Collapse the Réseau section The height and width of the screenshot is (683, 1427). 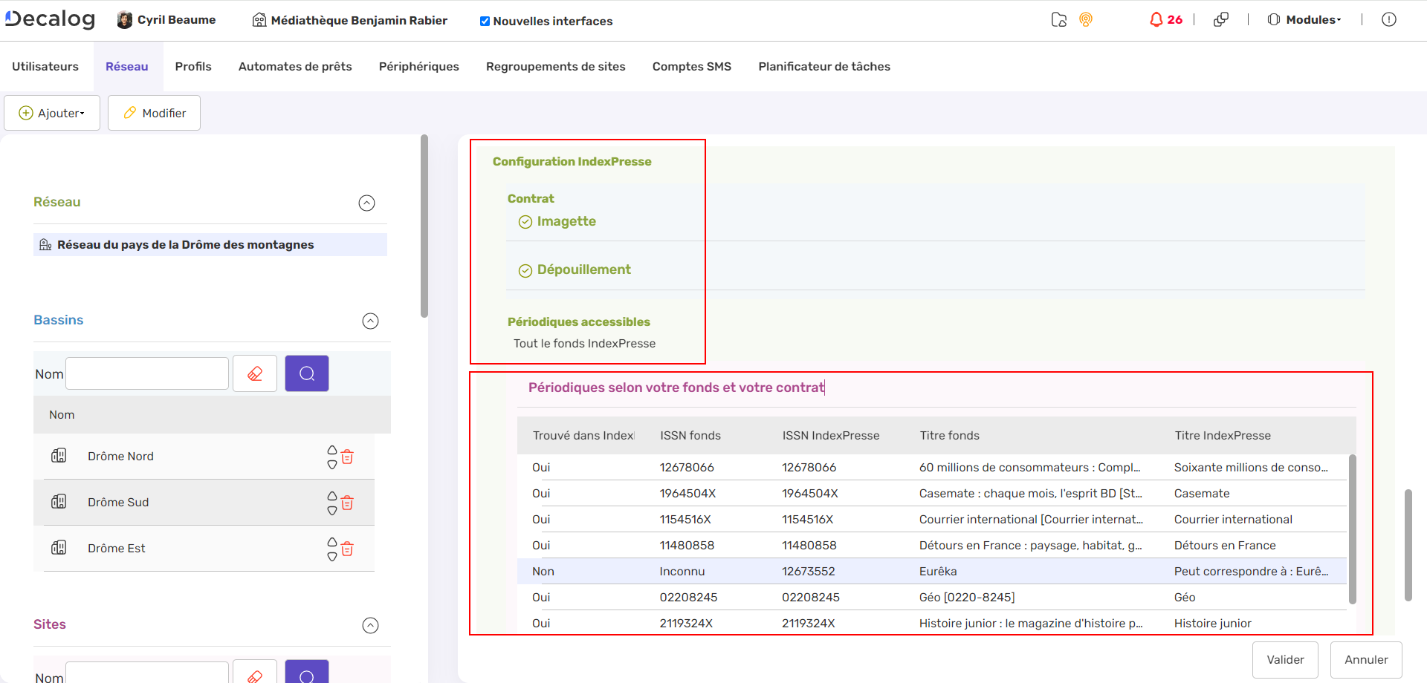pos(366,203)
